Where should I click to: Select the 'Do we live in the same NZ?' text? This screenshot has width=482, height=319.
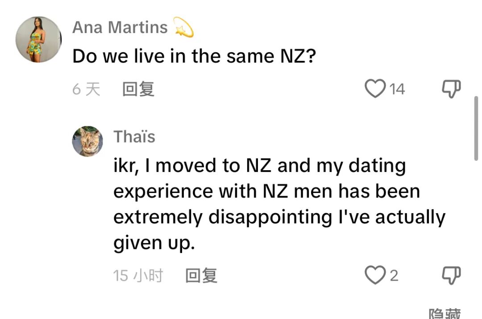point(194,57)
